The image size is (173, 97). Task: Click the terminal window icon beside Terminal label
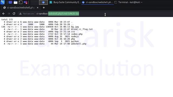pos(116,2)
